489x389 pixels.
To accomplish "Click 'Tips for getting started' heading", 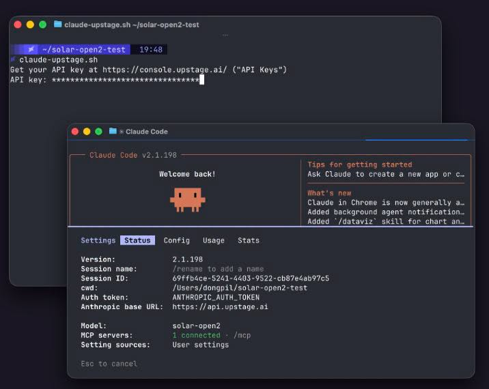I will pos(359,164).
